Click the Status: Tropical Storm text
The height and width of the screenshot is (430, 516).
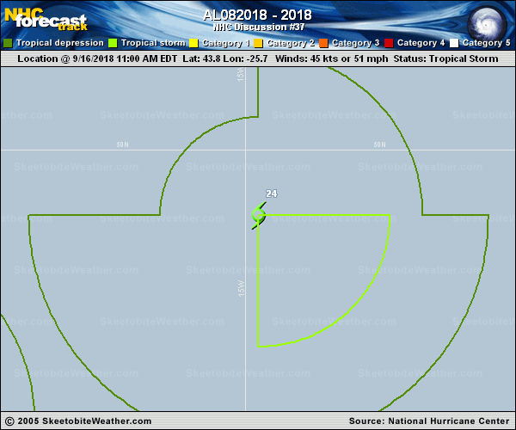(x=445, y=58)
